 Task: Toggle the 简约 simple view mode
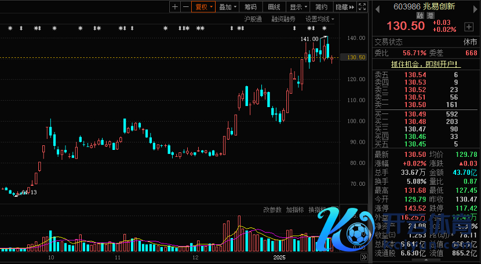[x=321, y=7]
